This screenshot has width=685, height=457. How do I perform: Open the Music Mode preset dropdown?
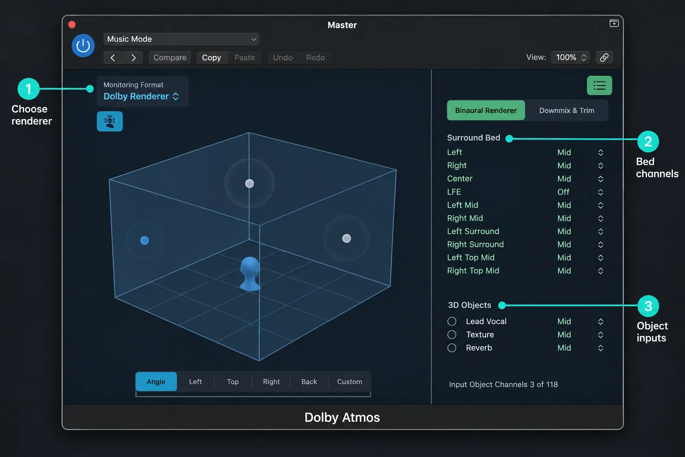[181, 39]
